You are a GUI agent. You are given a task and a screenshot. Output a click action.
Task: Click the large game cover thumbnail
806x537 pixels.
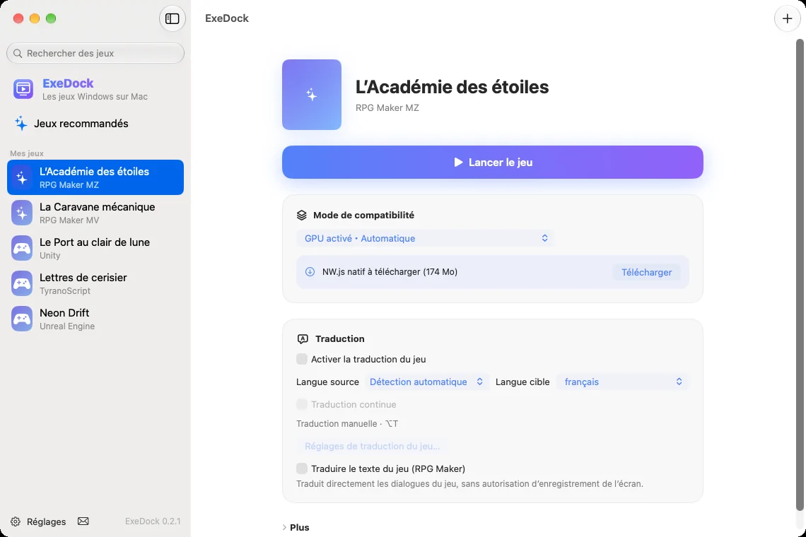tap(312, 95)
